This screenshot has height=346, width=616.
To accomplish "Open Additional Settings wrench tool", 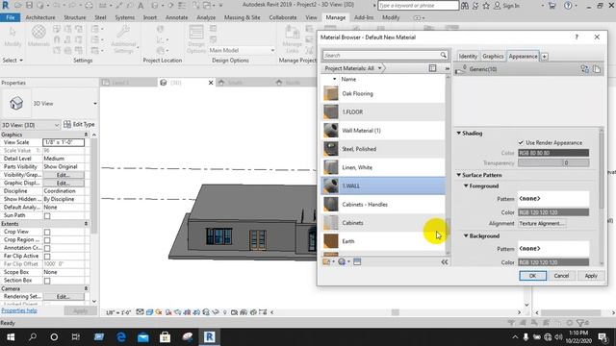I will tap(123, 39).
